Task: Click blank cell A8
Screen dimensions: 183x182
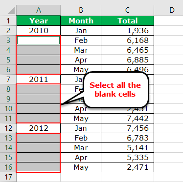Action: click(39, 89)
